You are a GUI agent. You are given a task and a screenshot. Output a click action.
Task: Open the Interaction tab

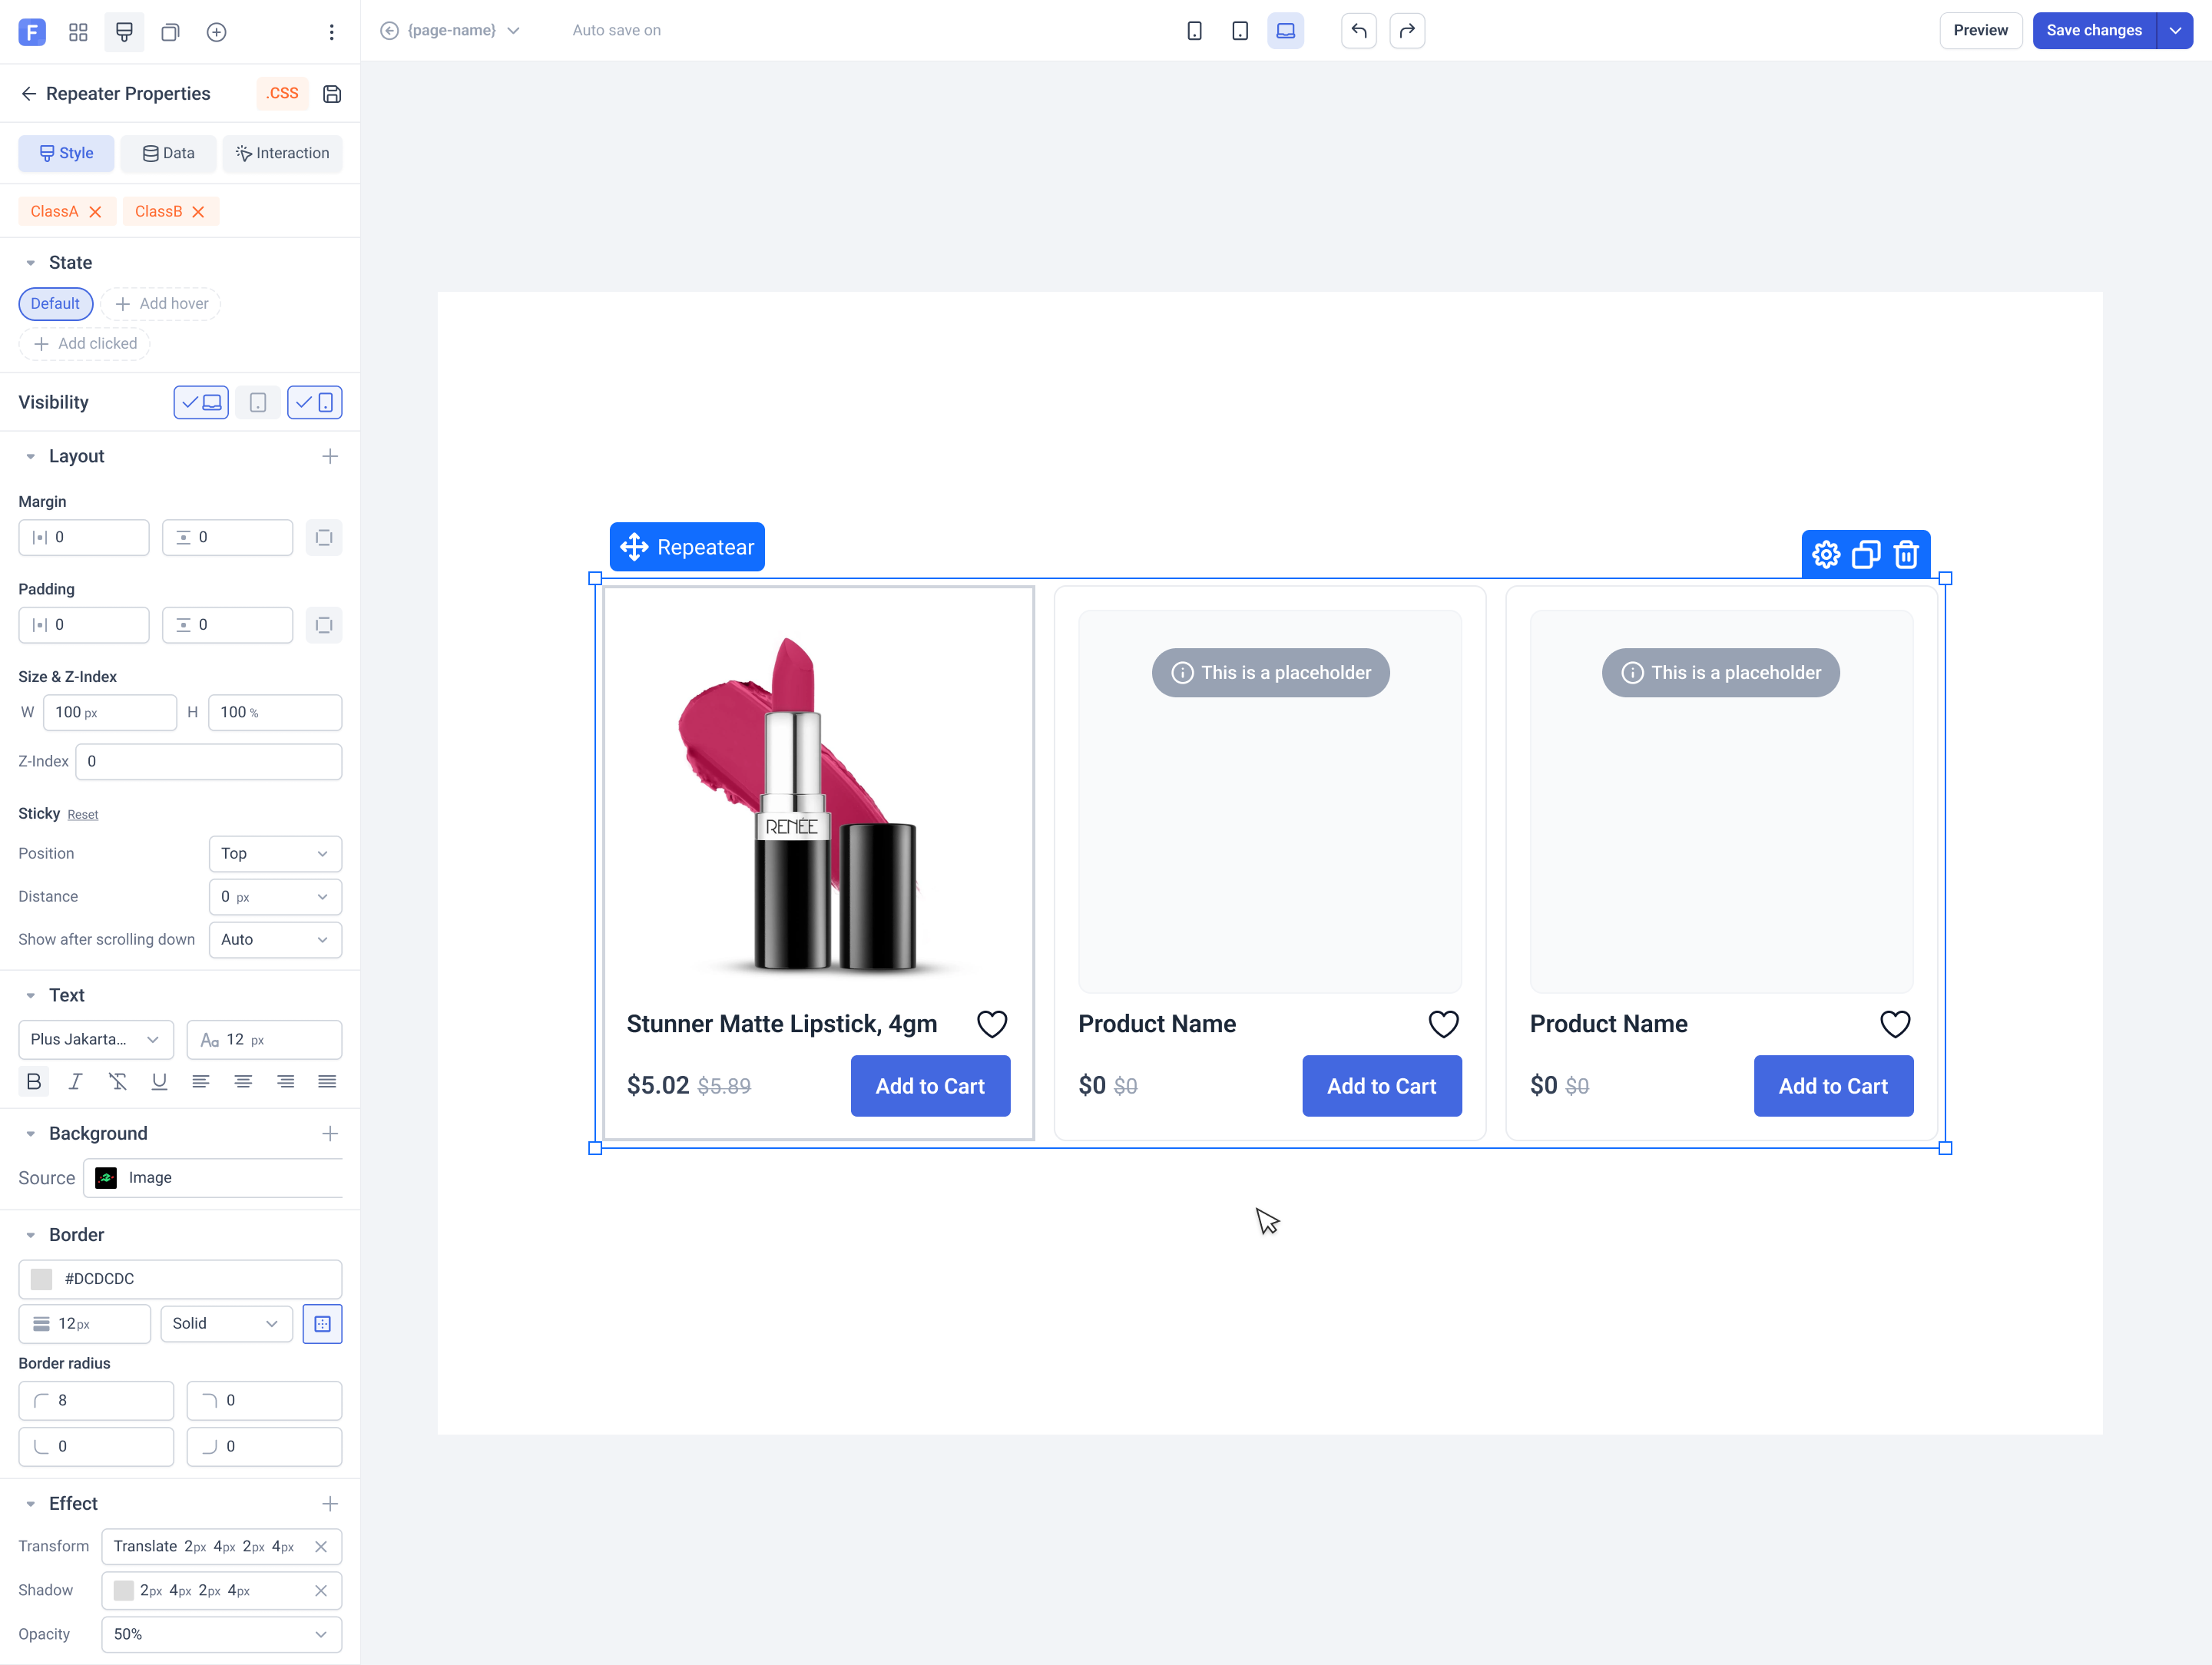[x=282, y=153]
